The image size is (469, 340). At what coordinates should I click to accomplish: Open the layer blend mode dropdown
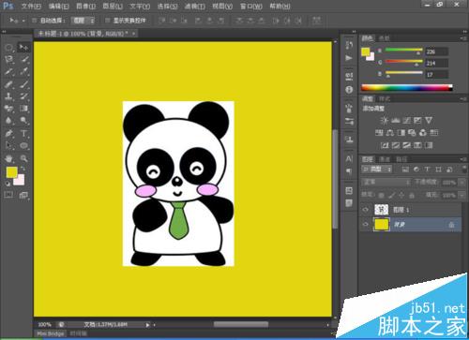386,182
